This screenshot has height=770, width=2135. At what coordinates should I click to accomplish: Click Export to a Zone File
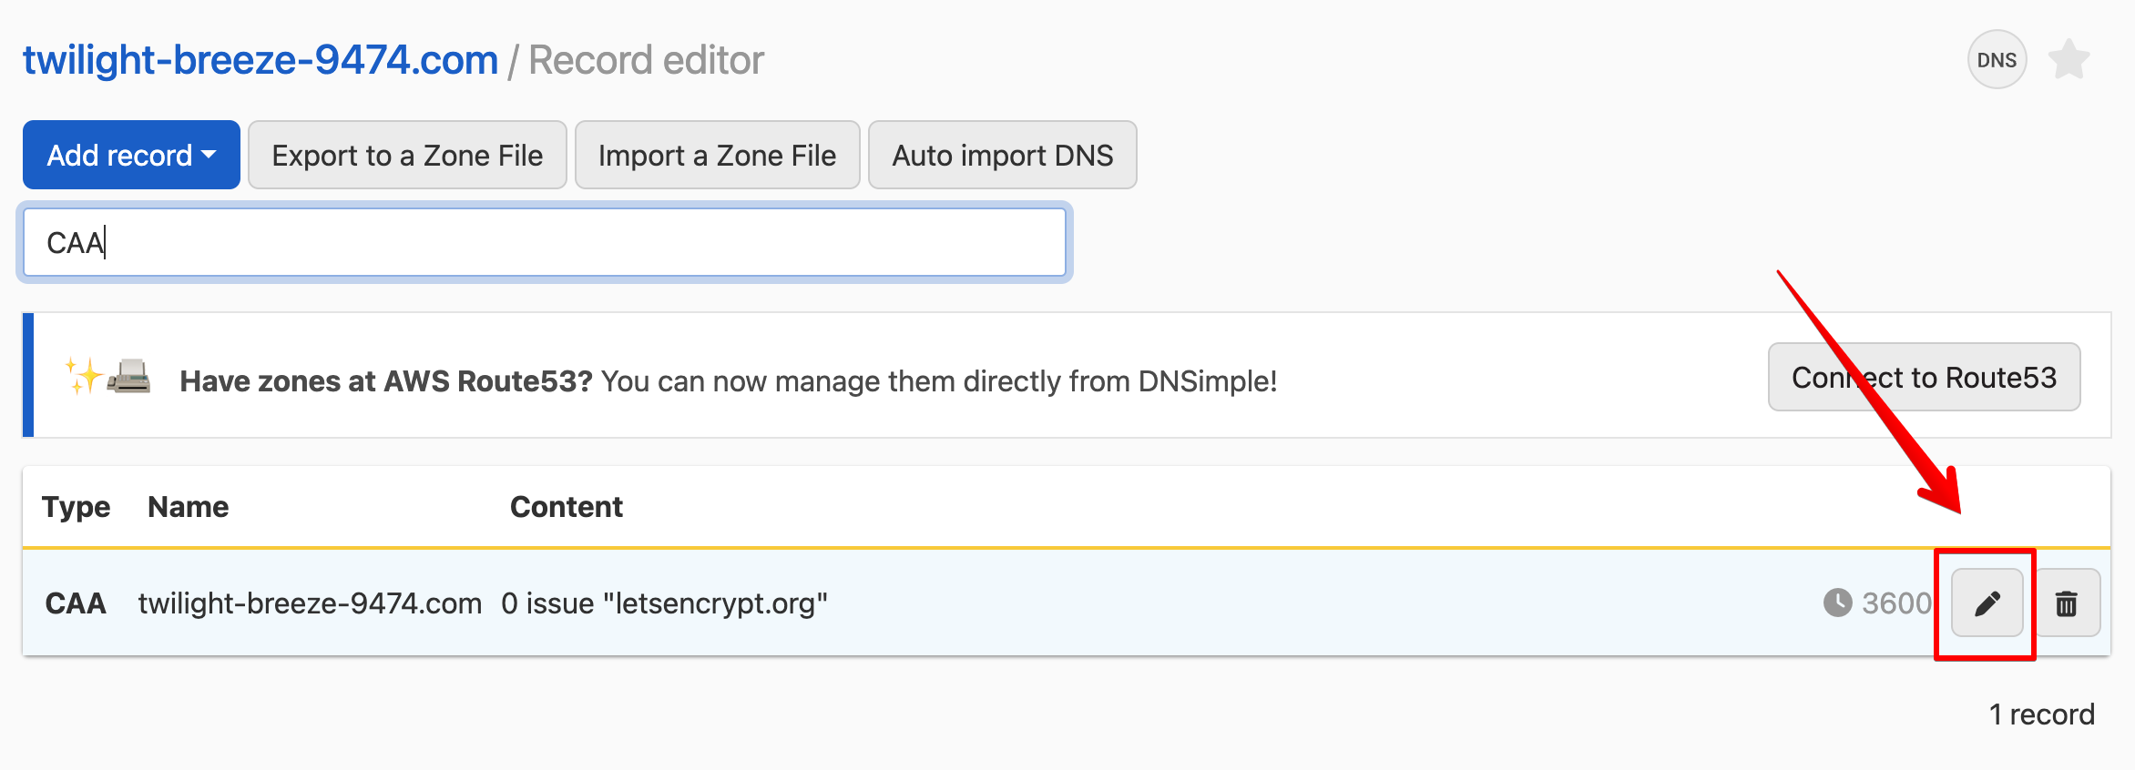click(406, 155)
